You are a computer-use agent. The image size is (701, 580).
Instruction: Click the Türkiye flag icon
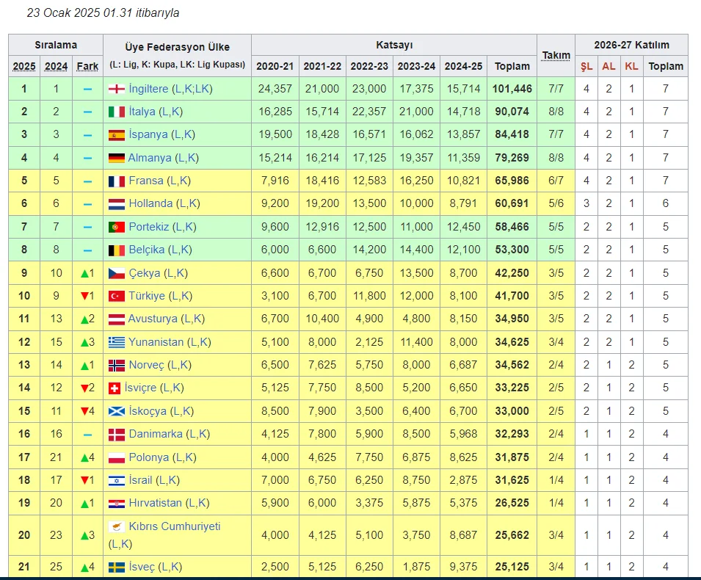click(x=116, y=296)
